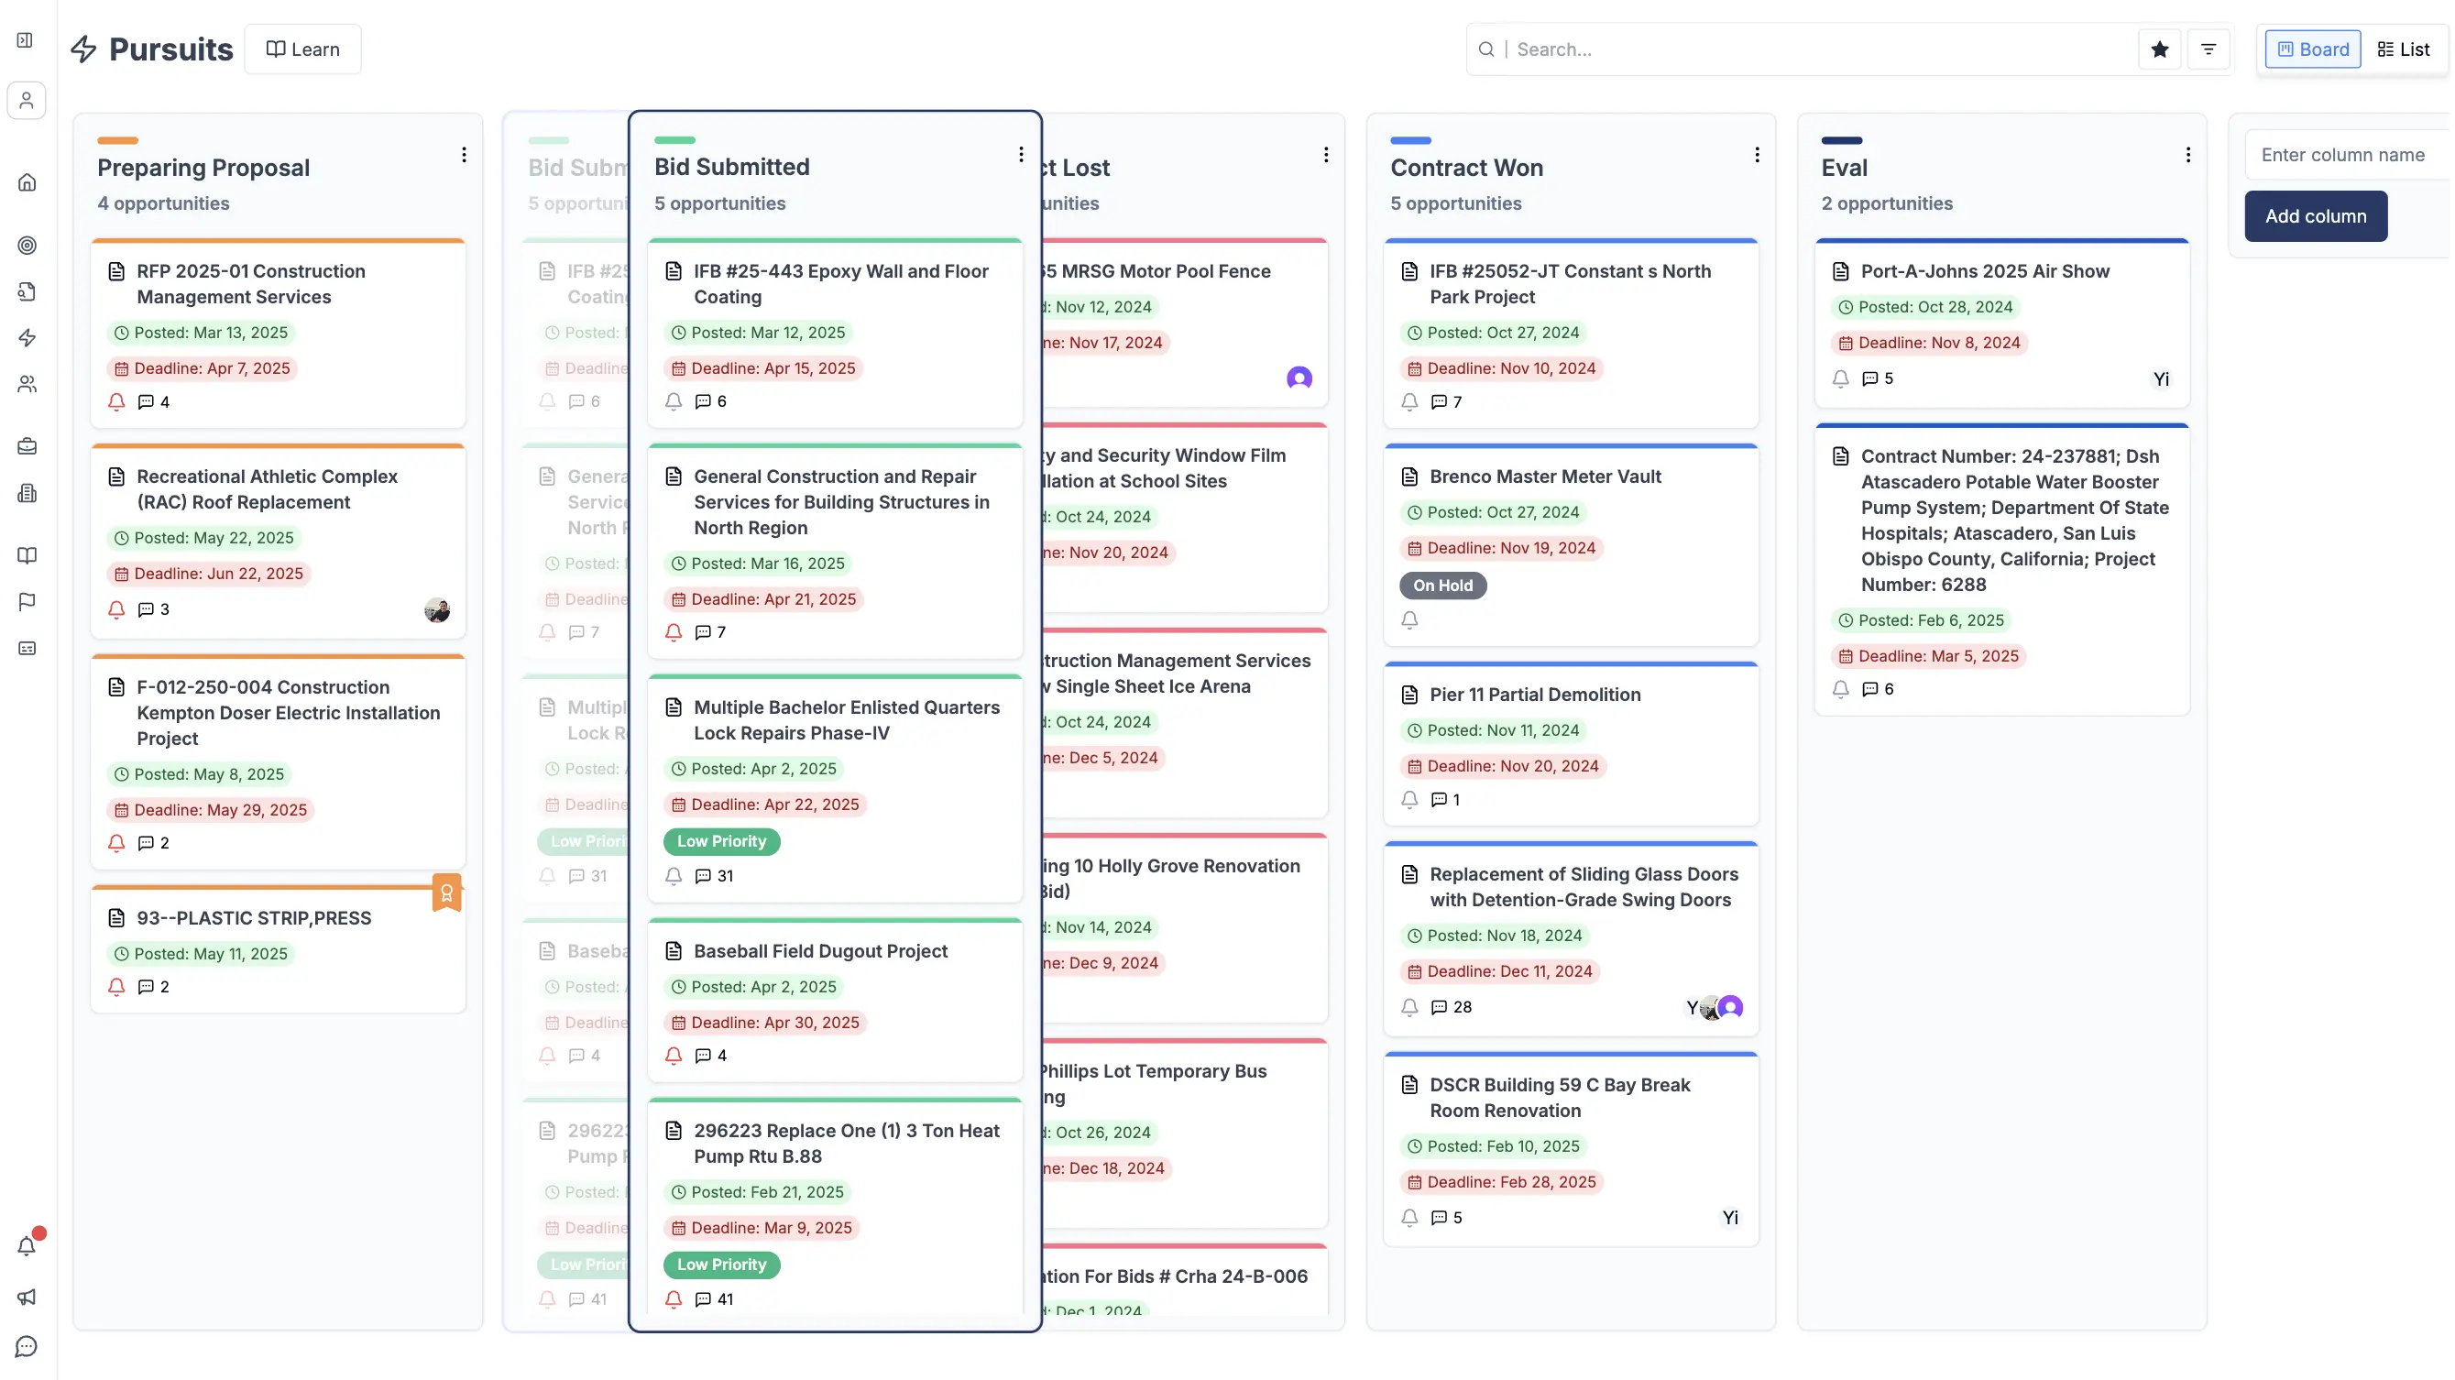Open Eval column options menu

[2187, 154]
